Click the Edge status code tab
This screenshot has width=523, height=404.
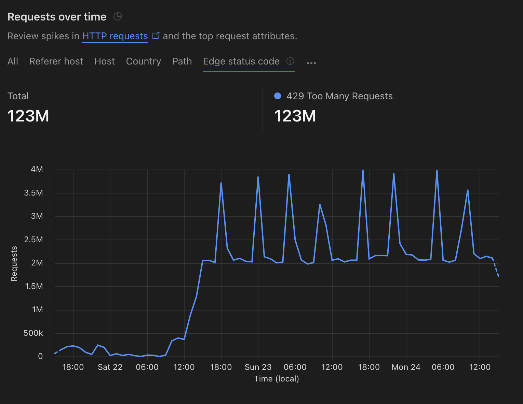(x=241, y=61)
